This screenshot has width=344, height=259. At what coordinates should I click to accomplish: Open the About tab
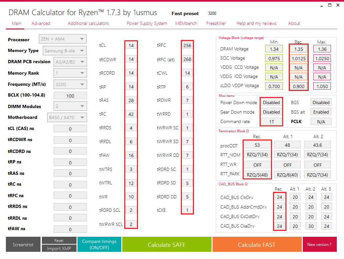pyautogui.click(x=294, y=23)
